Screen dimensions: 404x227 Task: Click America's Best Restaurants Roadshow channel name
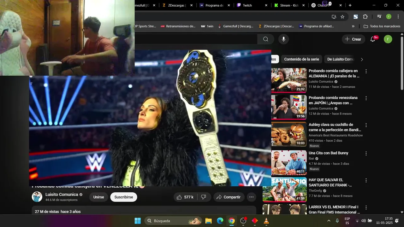coord(336,135)
